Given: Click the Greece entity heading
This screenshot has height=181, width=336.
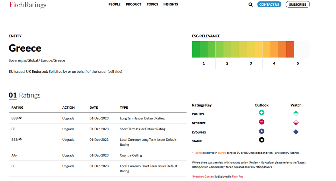Looking at the screenshot, I should [25, 48].
